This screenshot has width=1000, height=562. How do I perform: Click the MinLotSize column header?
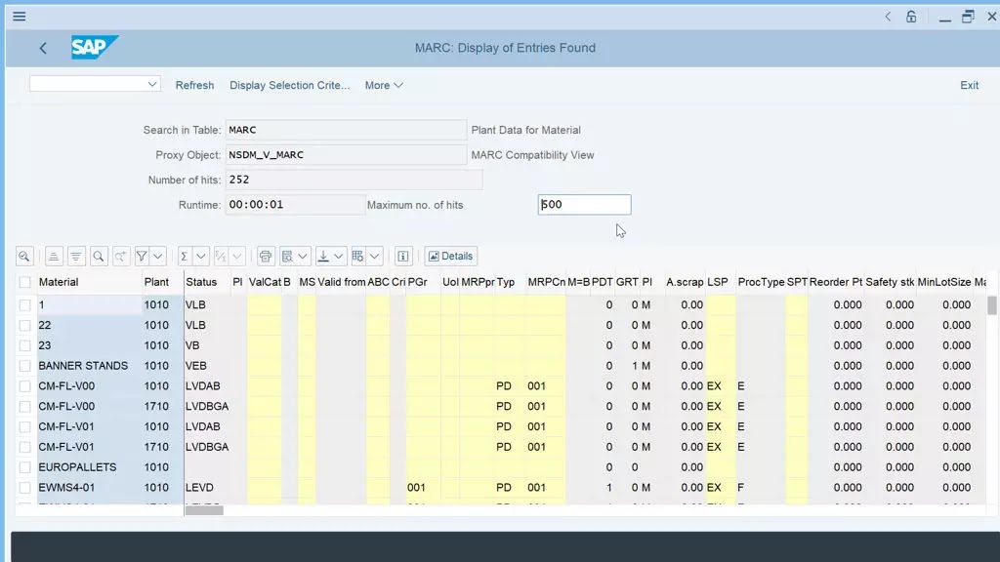coord(944,282)
